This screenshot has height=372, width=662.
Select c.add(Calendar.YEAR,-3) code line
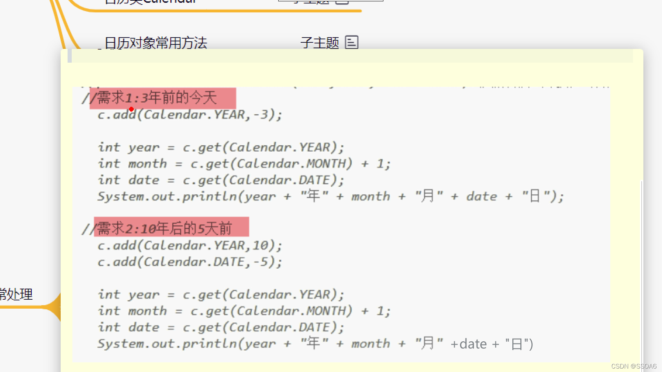click(189, 114)
